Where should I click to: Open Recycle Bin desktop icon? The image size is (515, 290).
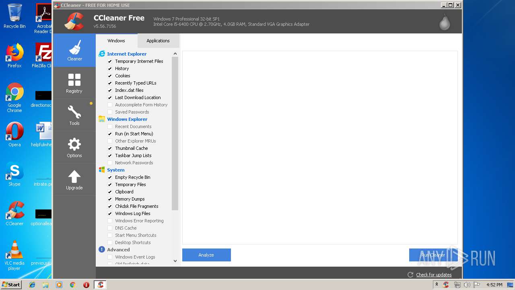point(14,16)
